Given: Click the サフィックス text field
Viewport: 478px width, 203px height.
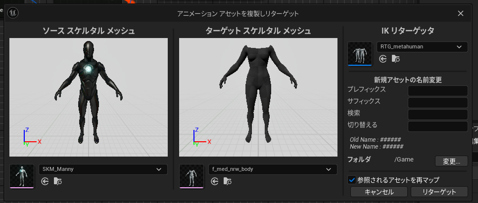Looking at the screenshot, I should pos(437,103).
